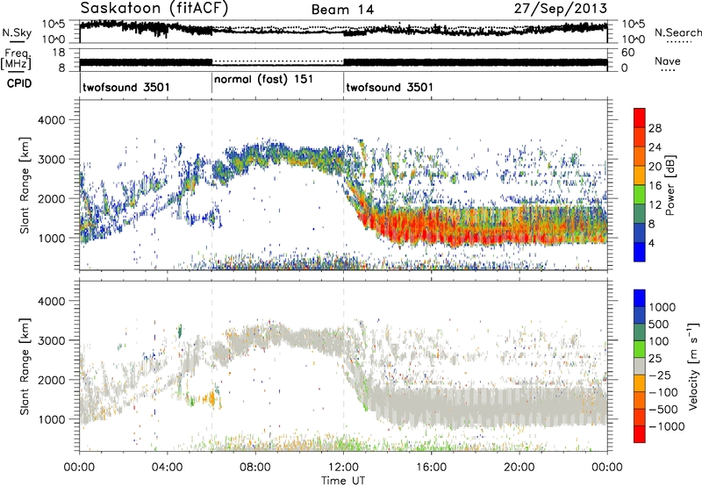Click the 'CPID' row label
The width and height of the screenshot is (702, 486).
click(19, 83)
